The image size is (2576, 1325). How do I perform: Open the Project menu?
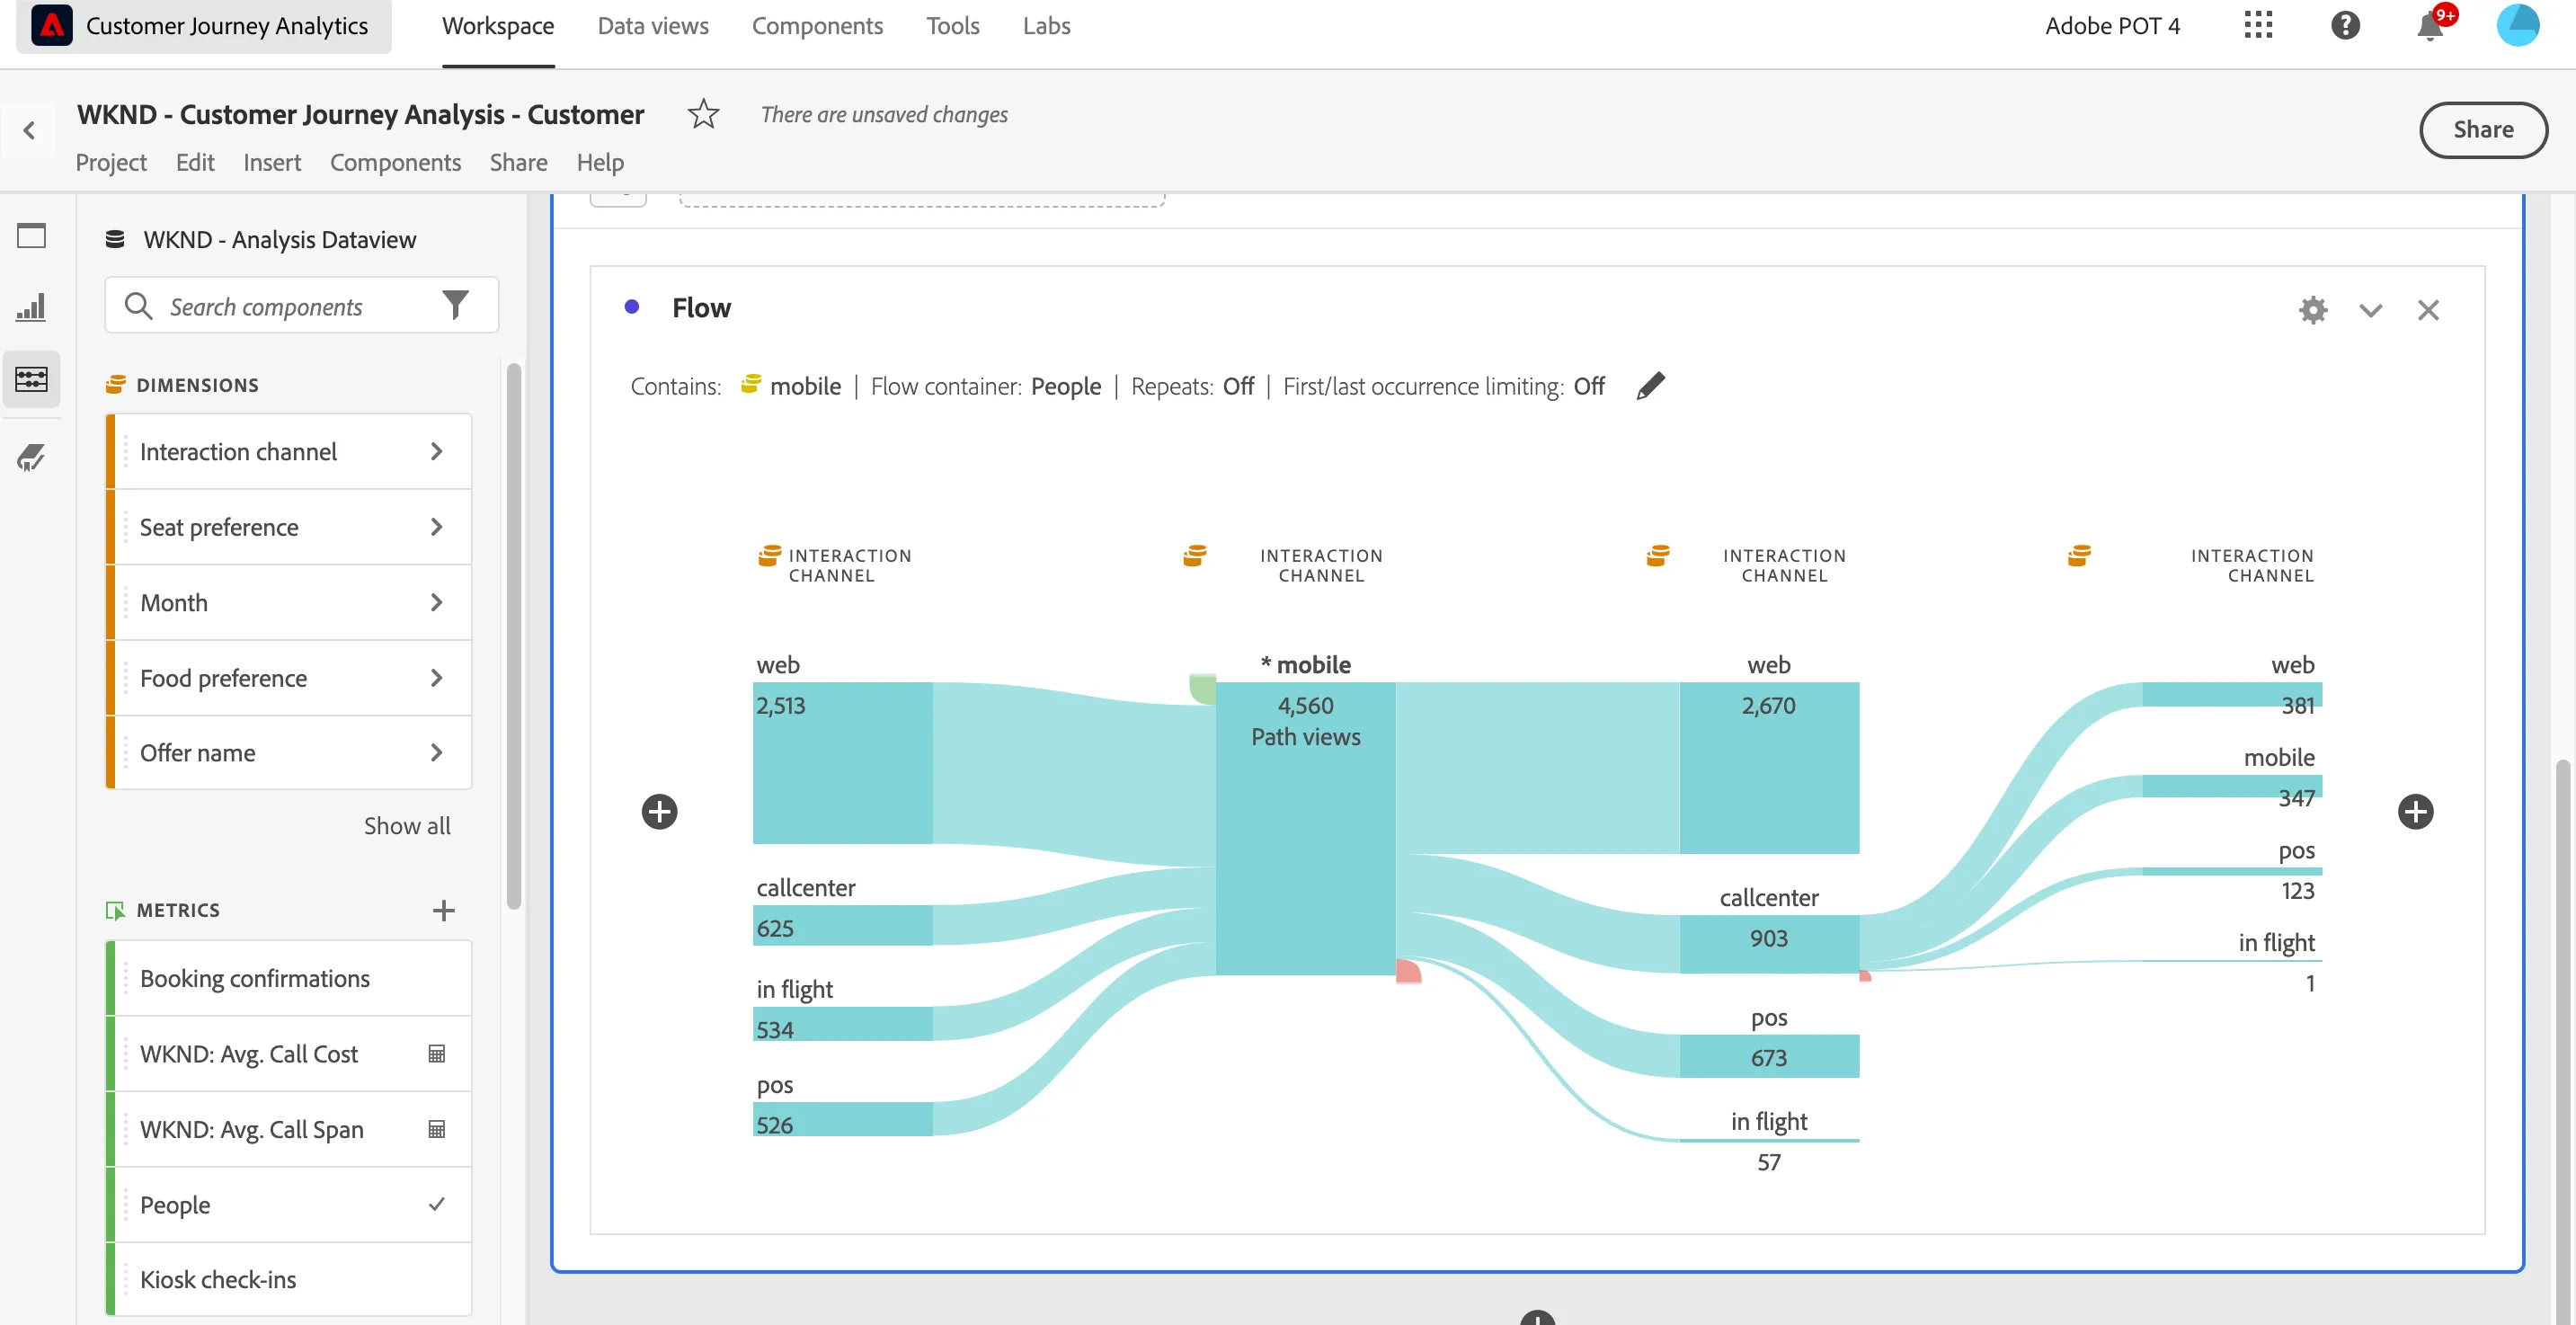click(111, 162)
